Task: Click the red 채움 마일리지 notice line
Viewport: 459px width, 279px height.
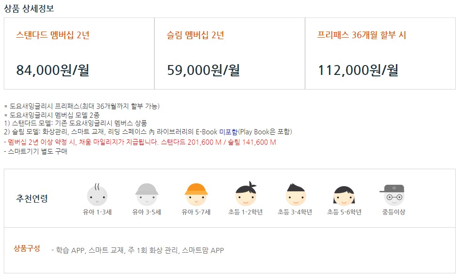Action: tap(140, 142)
